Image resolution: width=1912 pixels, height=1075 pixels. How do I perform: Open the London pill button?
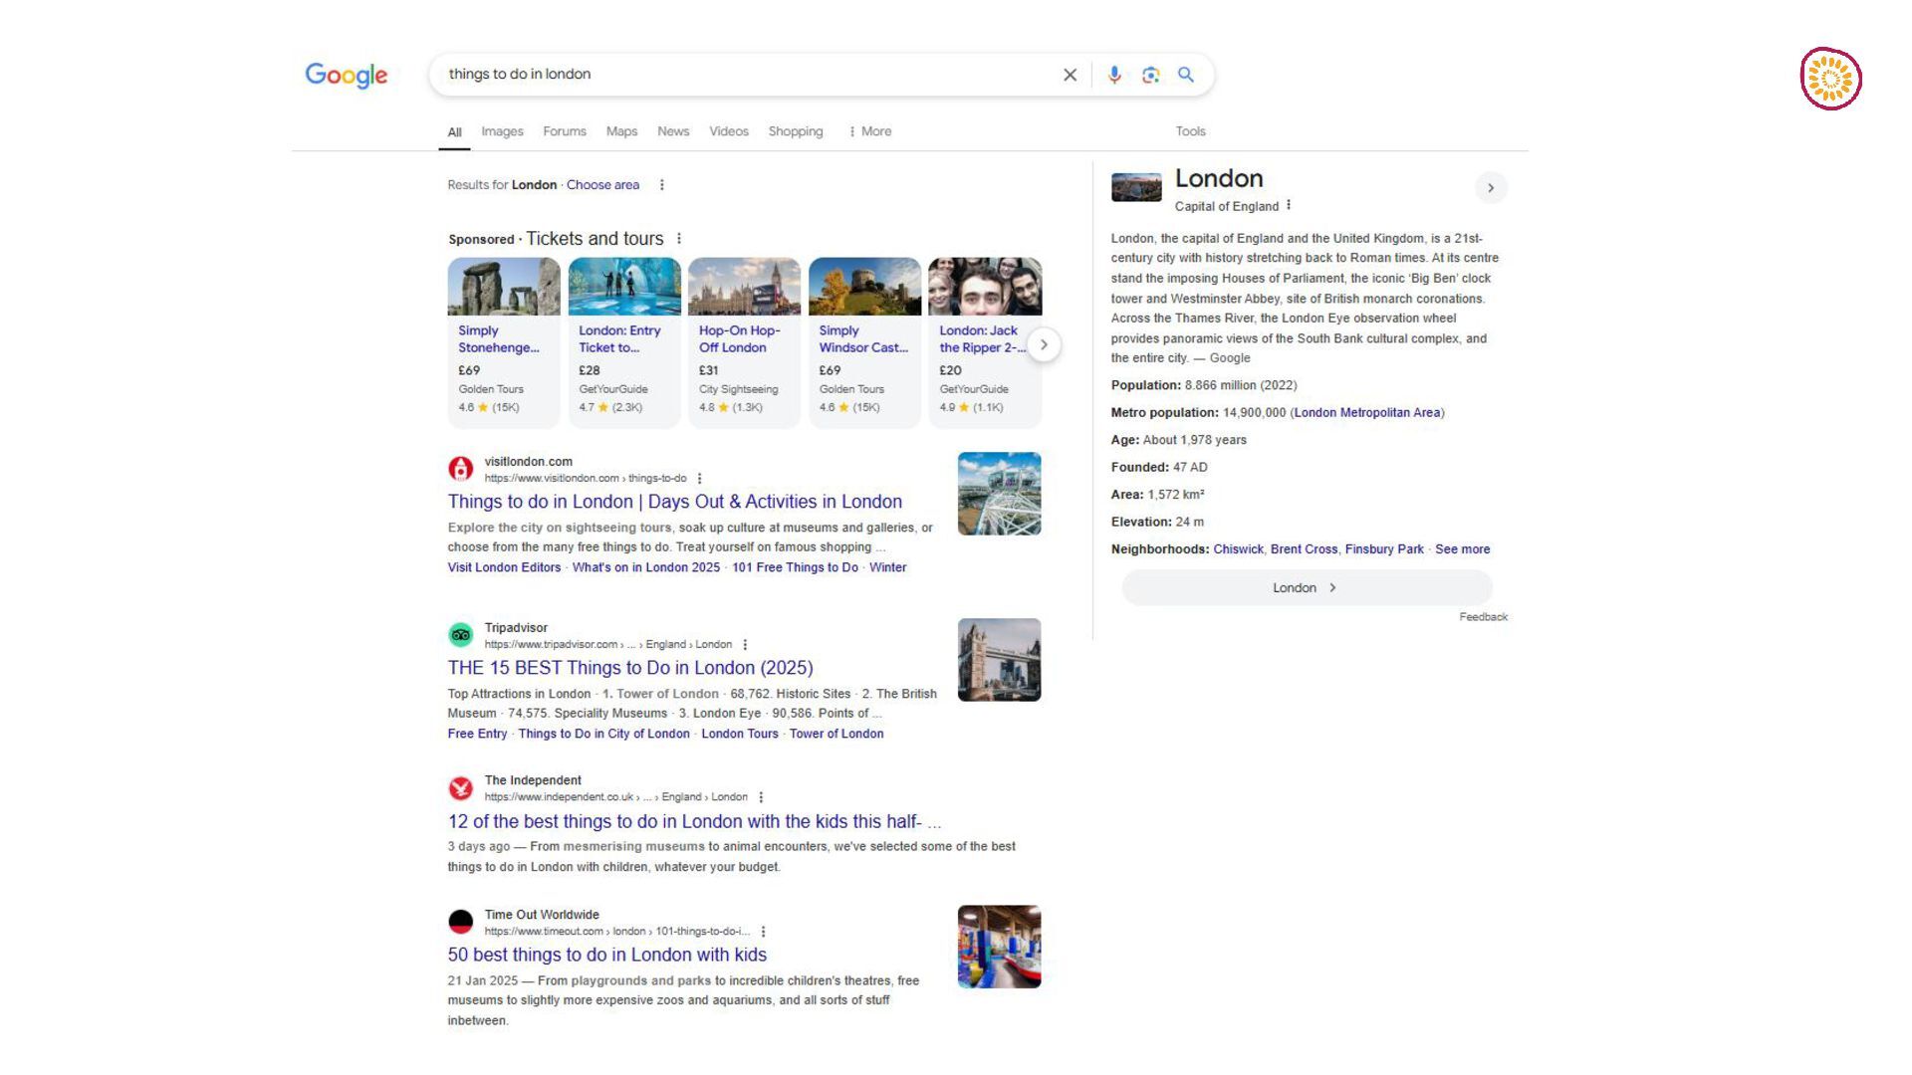pyautogui.click(x=1307, y=588)
